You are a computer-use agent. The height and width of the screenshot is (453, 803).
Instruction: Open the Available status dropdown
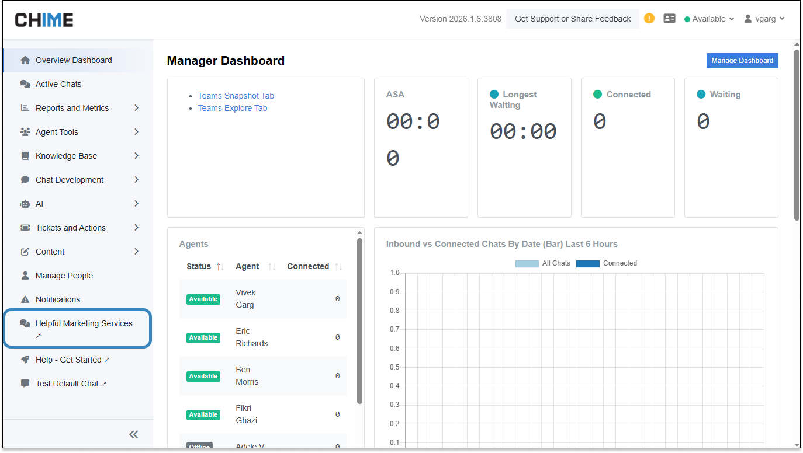click(709, 19)
